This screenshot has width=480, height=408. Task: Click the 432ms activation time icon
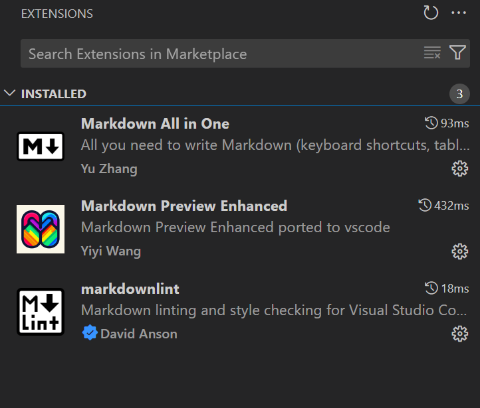pyautogui.click(x=425, y=206)
